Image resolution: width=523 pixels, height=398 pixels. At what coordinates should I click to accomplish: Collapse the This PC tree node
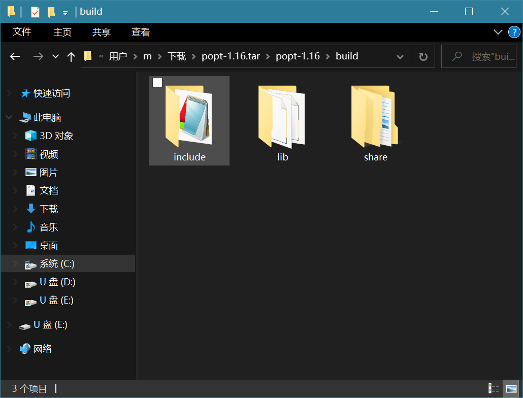[x=9, y=118]
